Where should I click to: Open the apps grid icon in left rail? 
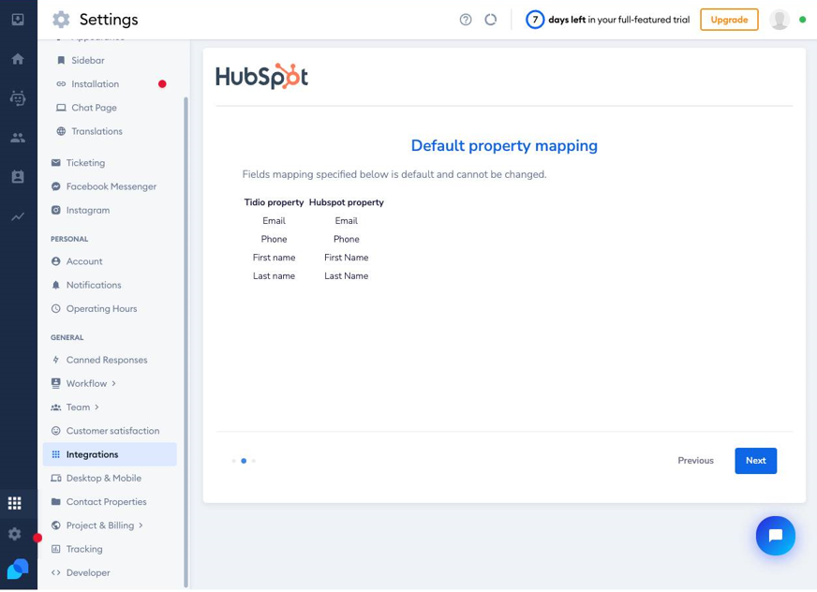15,503
